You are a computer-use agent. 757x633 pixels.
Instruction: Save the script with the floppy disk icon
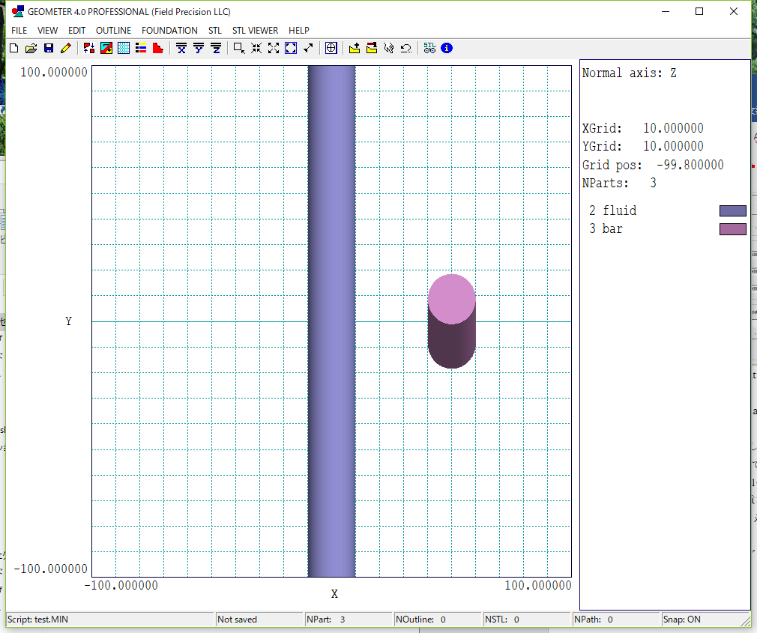[x=48, y=48]
